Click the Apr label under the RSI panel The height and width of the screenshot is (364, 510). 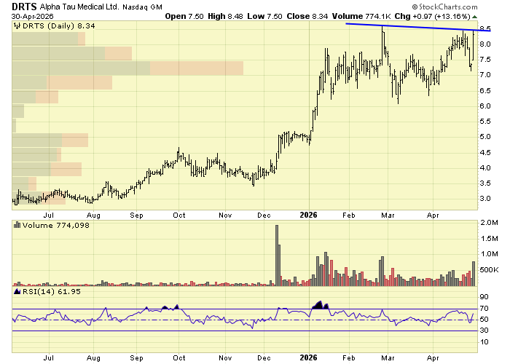(x=433, y=358)
